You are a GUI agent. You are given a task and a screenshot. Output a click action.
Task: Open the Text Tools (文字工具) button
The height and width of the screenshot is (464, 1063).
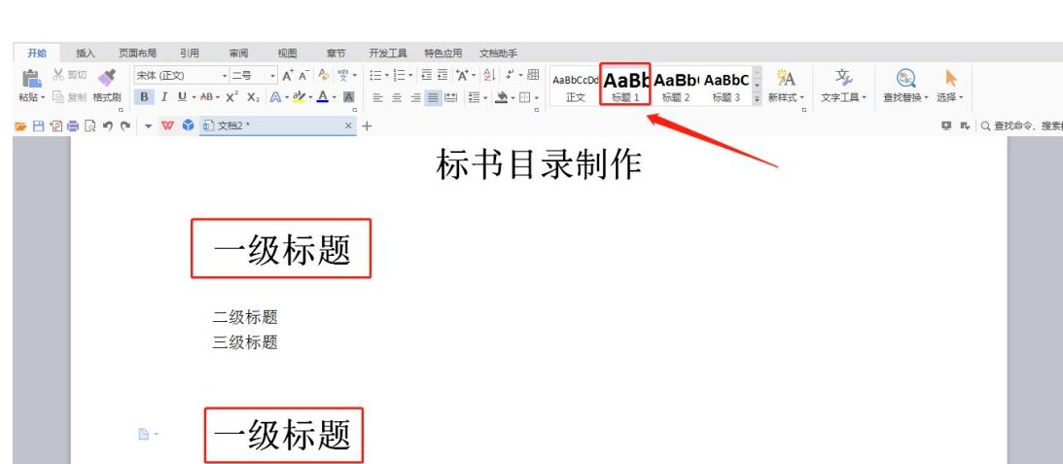pos(843,86)
